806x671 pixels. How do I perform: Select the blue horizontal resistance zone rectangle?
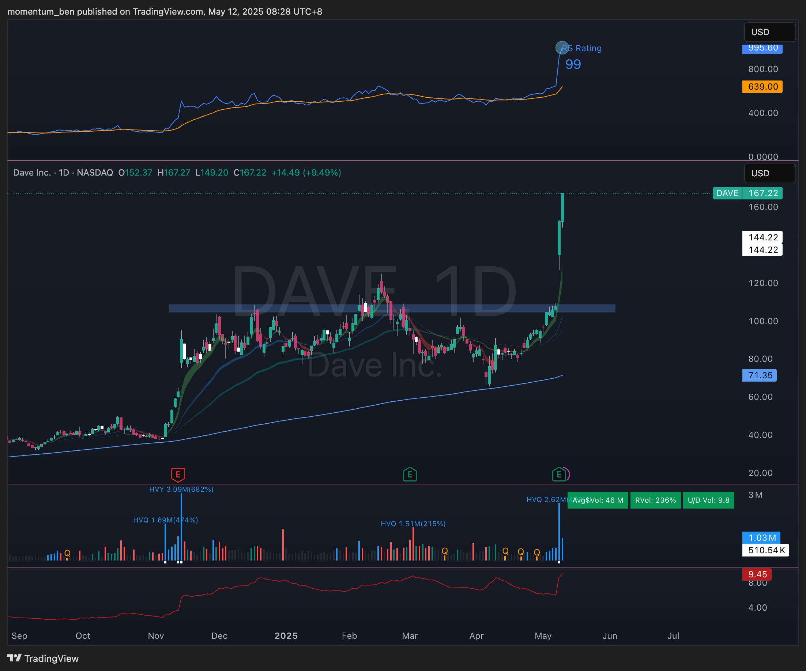coord(480,308)
